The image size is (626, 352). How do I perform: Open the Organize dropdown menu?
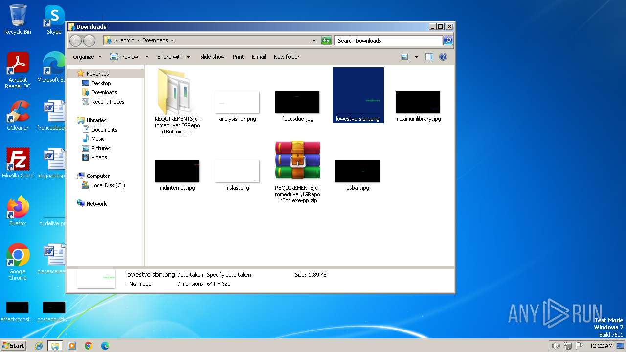click(x=87, y=57)
